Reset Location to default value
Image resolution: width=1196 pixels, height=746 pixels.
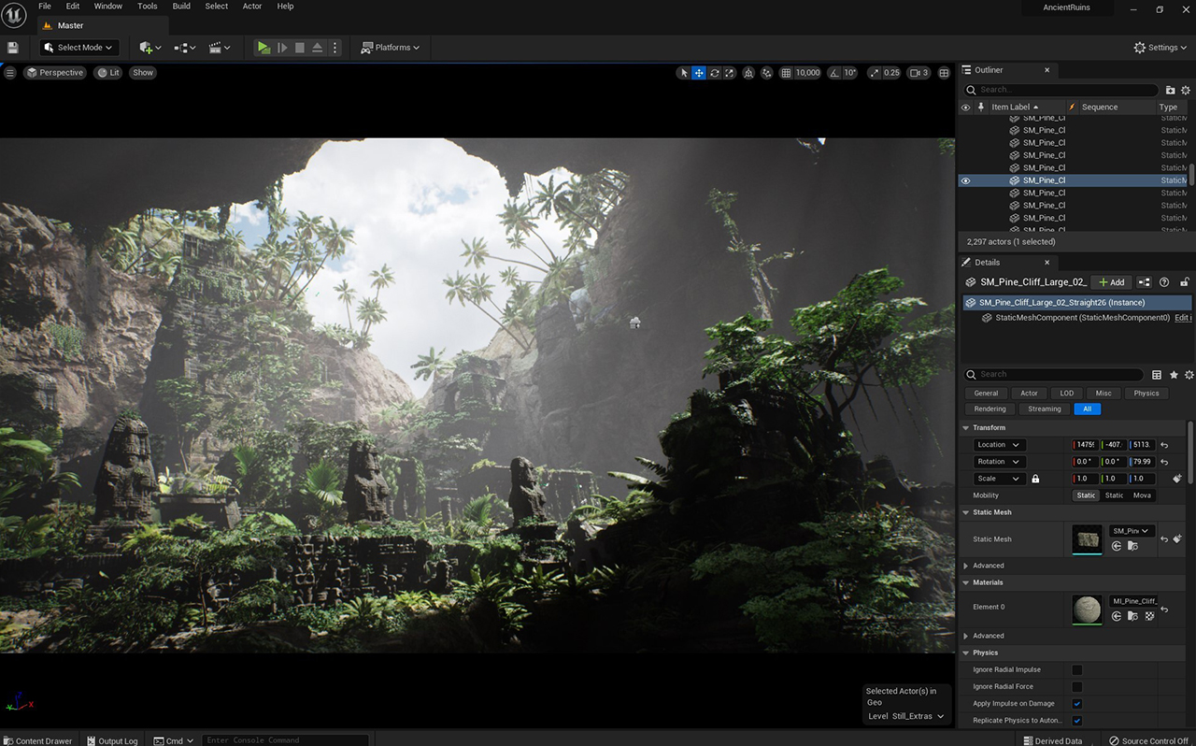1164,445
